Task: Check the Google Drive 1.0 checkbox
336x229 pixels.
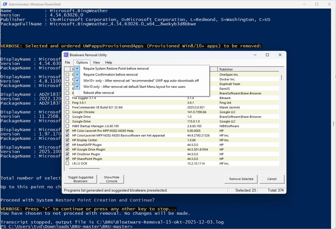Action: click(67, 117)
